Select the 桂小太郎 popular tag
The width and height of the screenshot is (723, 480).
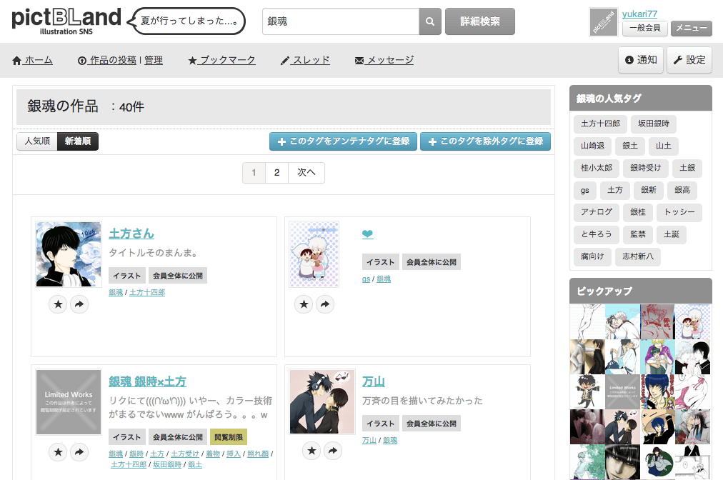coord(597,168)
